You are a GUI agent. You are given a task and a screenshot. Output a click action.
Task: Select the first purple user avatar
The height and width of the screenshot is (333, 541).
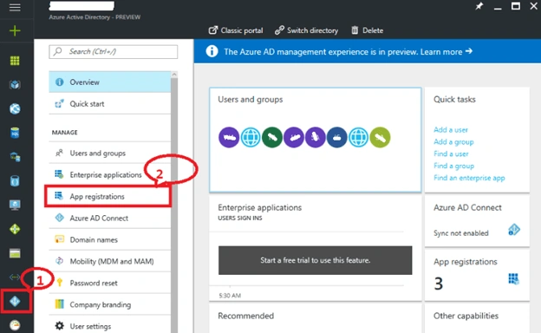(x=229, y=137)
